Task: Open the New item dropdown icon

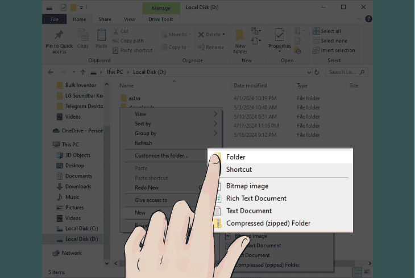Action: 256,31
